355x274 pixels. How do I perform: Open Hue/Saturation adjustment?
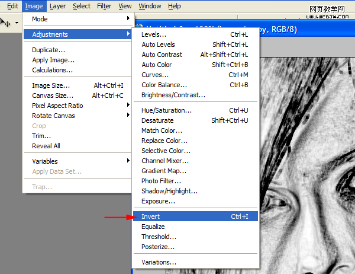tap(195, 110)
